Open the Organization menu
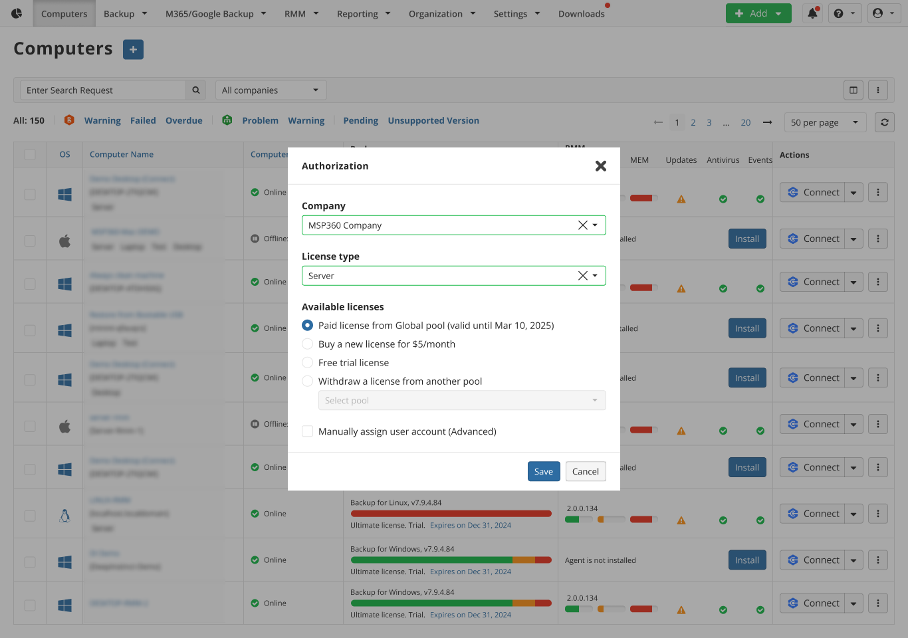 tap(442, 13)
